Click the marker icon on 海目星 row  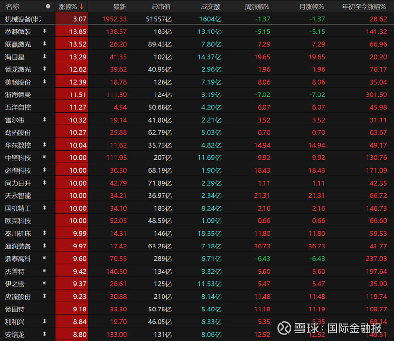(x=44, y=56)
